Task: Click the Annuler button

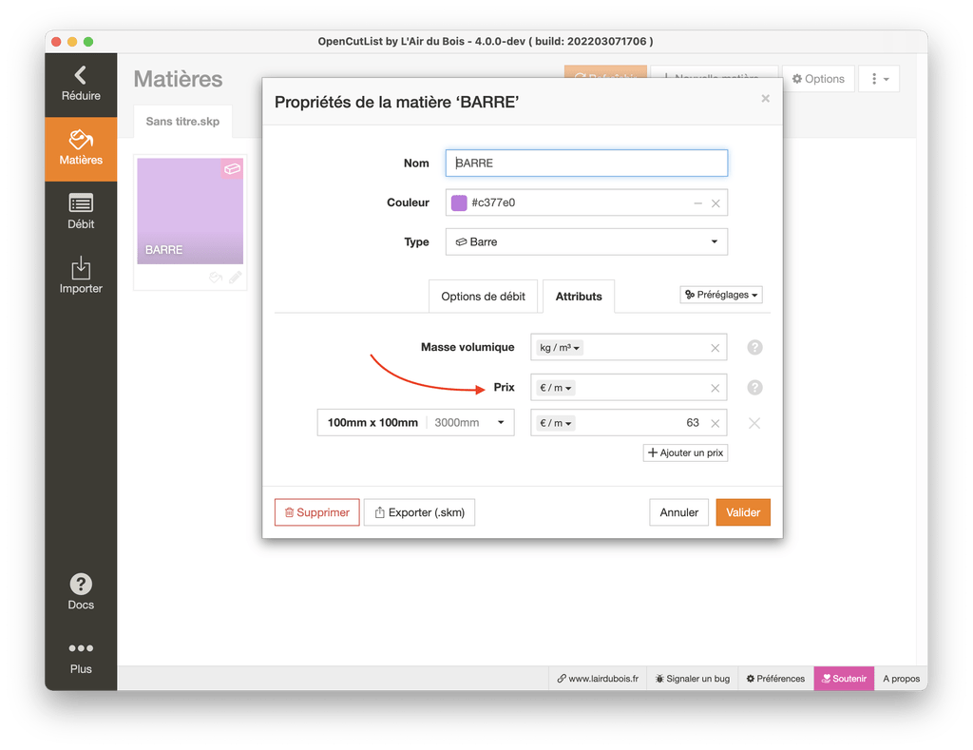Action: pos(678,512)
